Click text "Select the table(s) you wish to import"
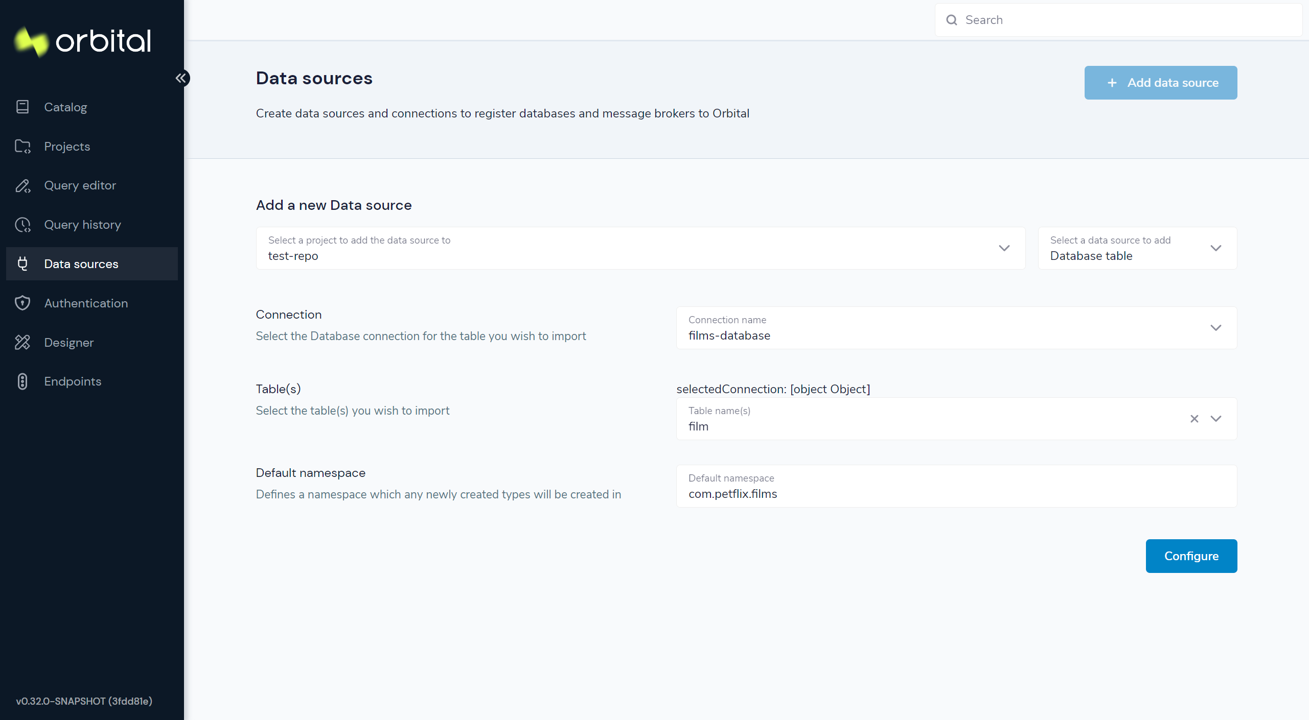Screen dimensions: 1309x720 [x=352, y=411]
